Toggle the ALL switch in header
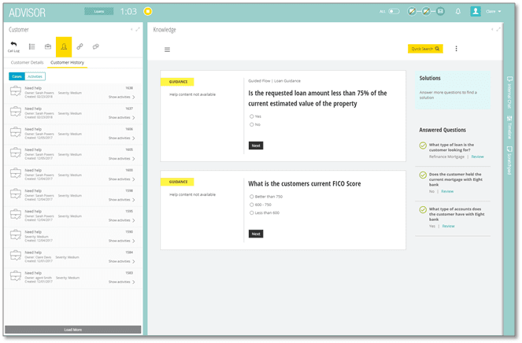 [394, 12]
